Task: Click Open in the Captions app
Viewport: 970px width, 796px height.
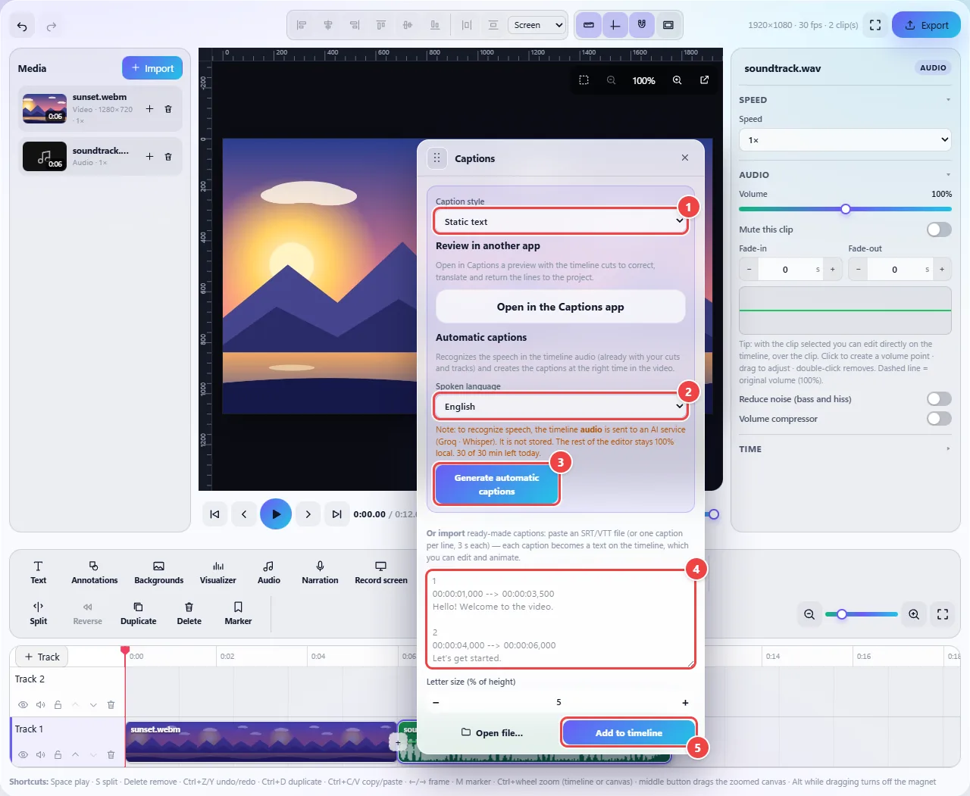Action: [x=561, y=307]
